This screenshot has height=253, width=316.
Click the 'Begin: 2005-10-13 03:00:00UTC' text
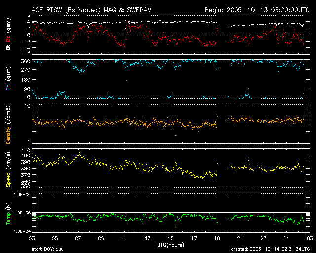(257, 10)
